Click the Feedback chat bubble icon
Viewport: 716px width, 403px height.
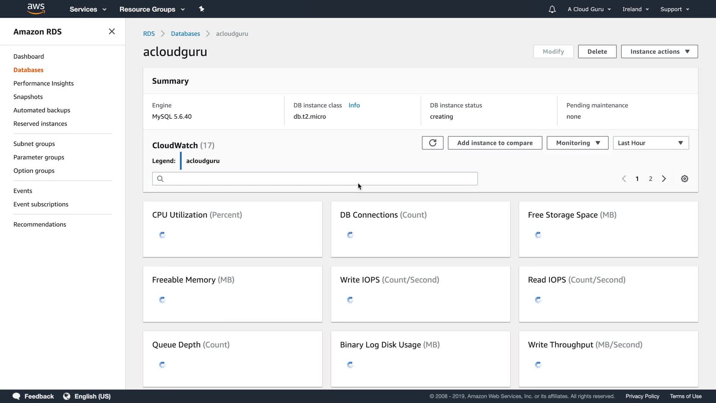point(16,396)
